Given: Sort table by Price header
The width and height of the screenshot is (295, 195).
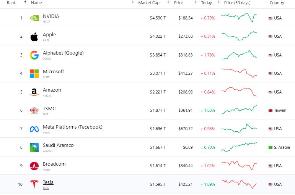Looking at the screenshot, I should [179, 3].
